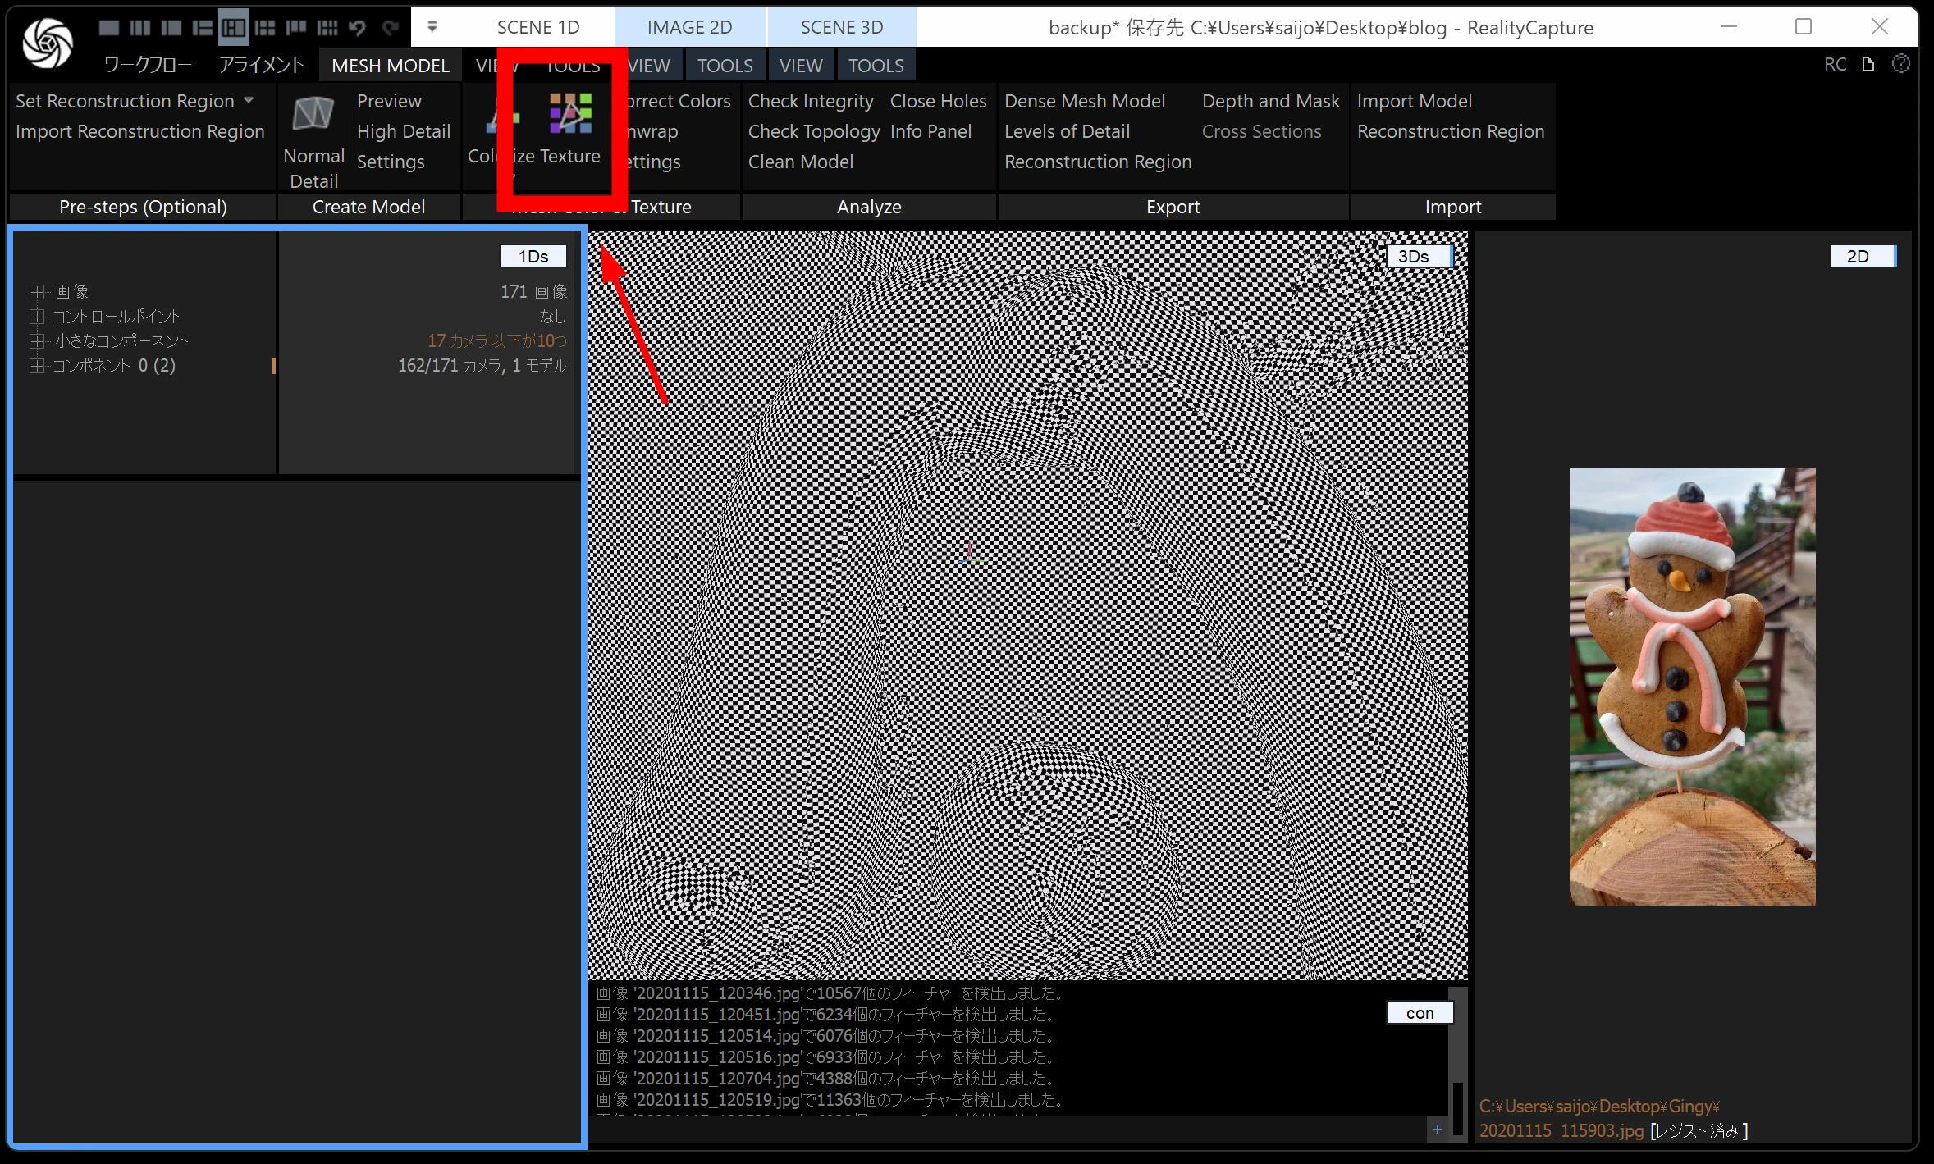Click the gingerbread snowman image thumbnail
Screen dimensions: 1934x1164
pyautogui.click(x=1692, y=686)
